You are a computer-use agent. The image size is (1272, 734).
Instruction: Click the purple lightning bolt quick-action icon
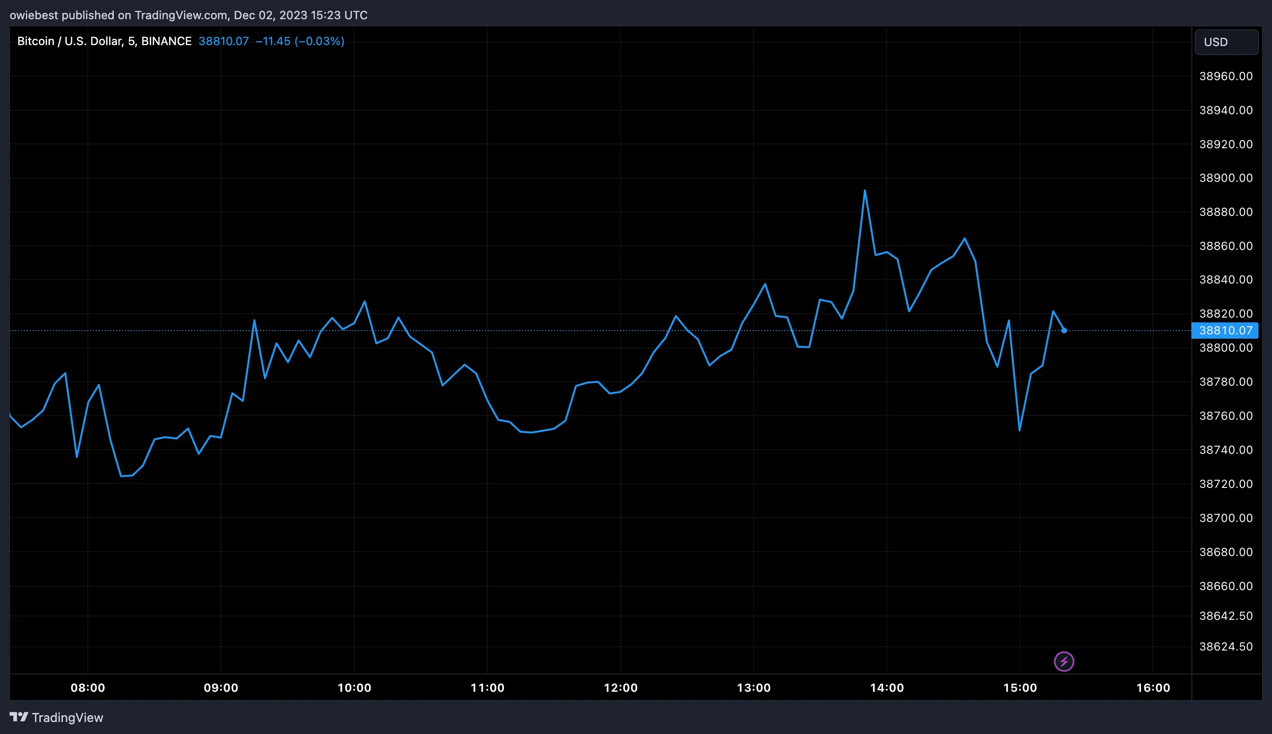point(1064,662)
